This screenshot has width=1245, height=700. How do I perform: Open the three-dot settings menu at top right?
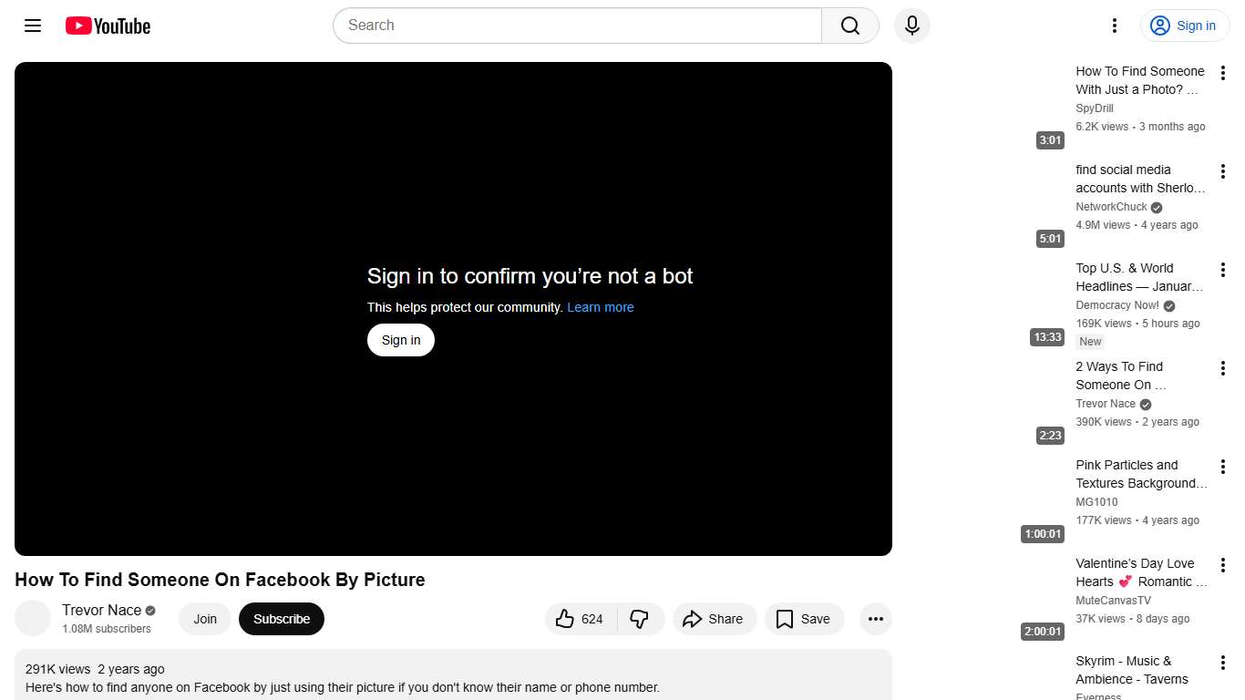(x=1114, y=26)
